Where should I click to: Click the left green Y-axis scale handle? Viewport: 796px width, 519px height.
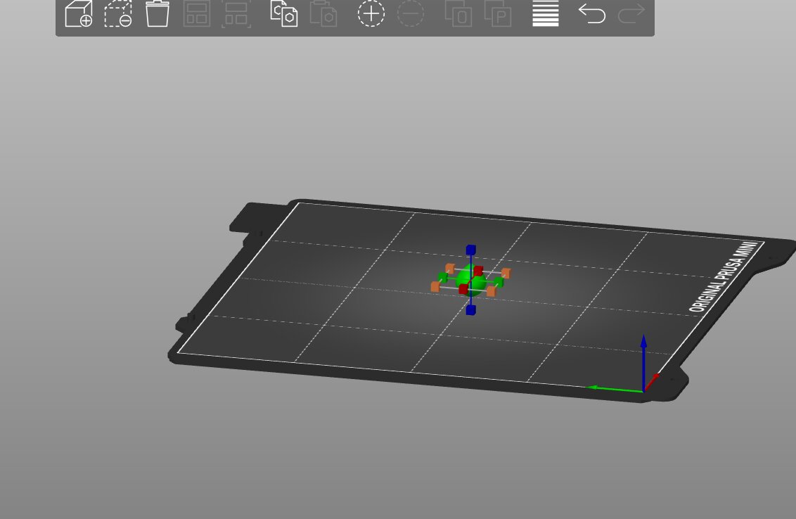[x=443, y=277]
